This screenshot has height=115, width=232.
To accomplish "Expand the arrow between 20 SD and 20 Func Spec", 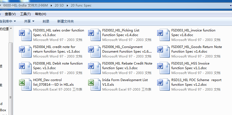I will click(x=67, y=5).
